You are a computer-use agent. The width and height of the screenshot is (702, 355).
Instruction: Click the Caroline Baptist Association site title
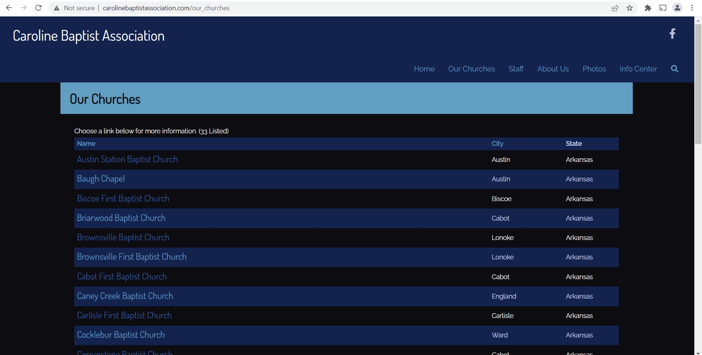(89, 36)
